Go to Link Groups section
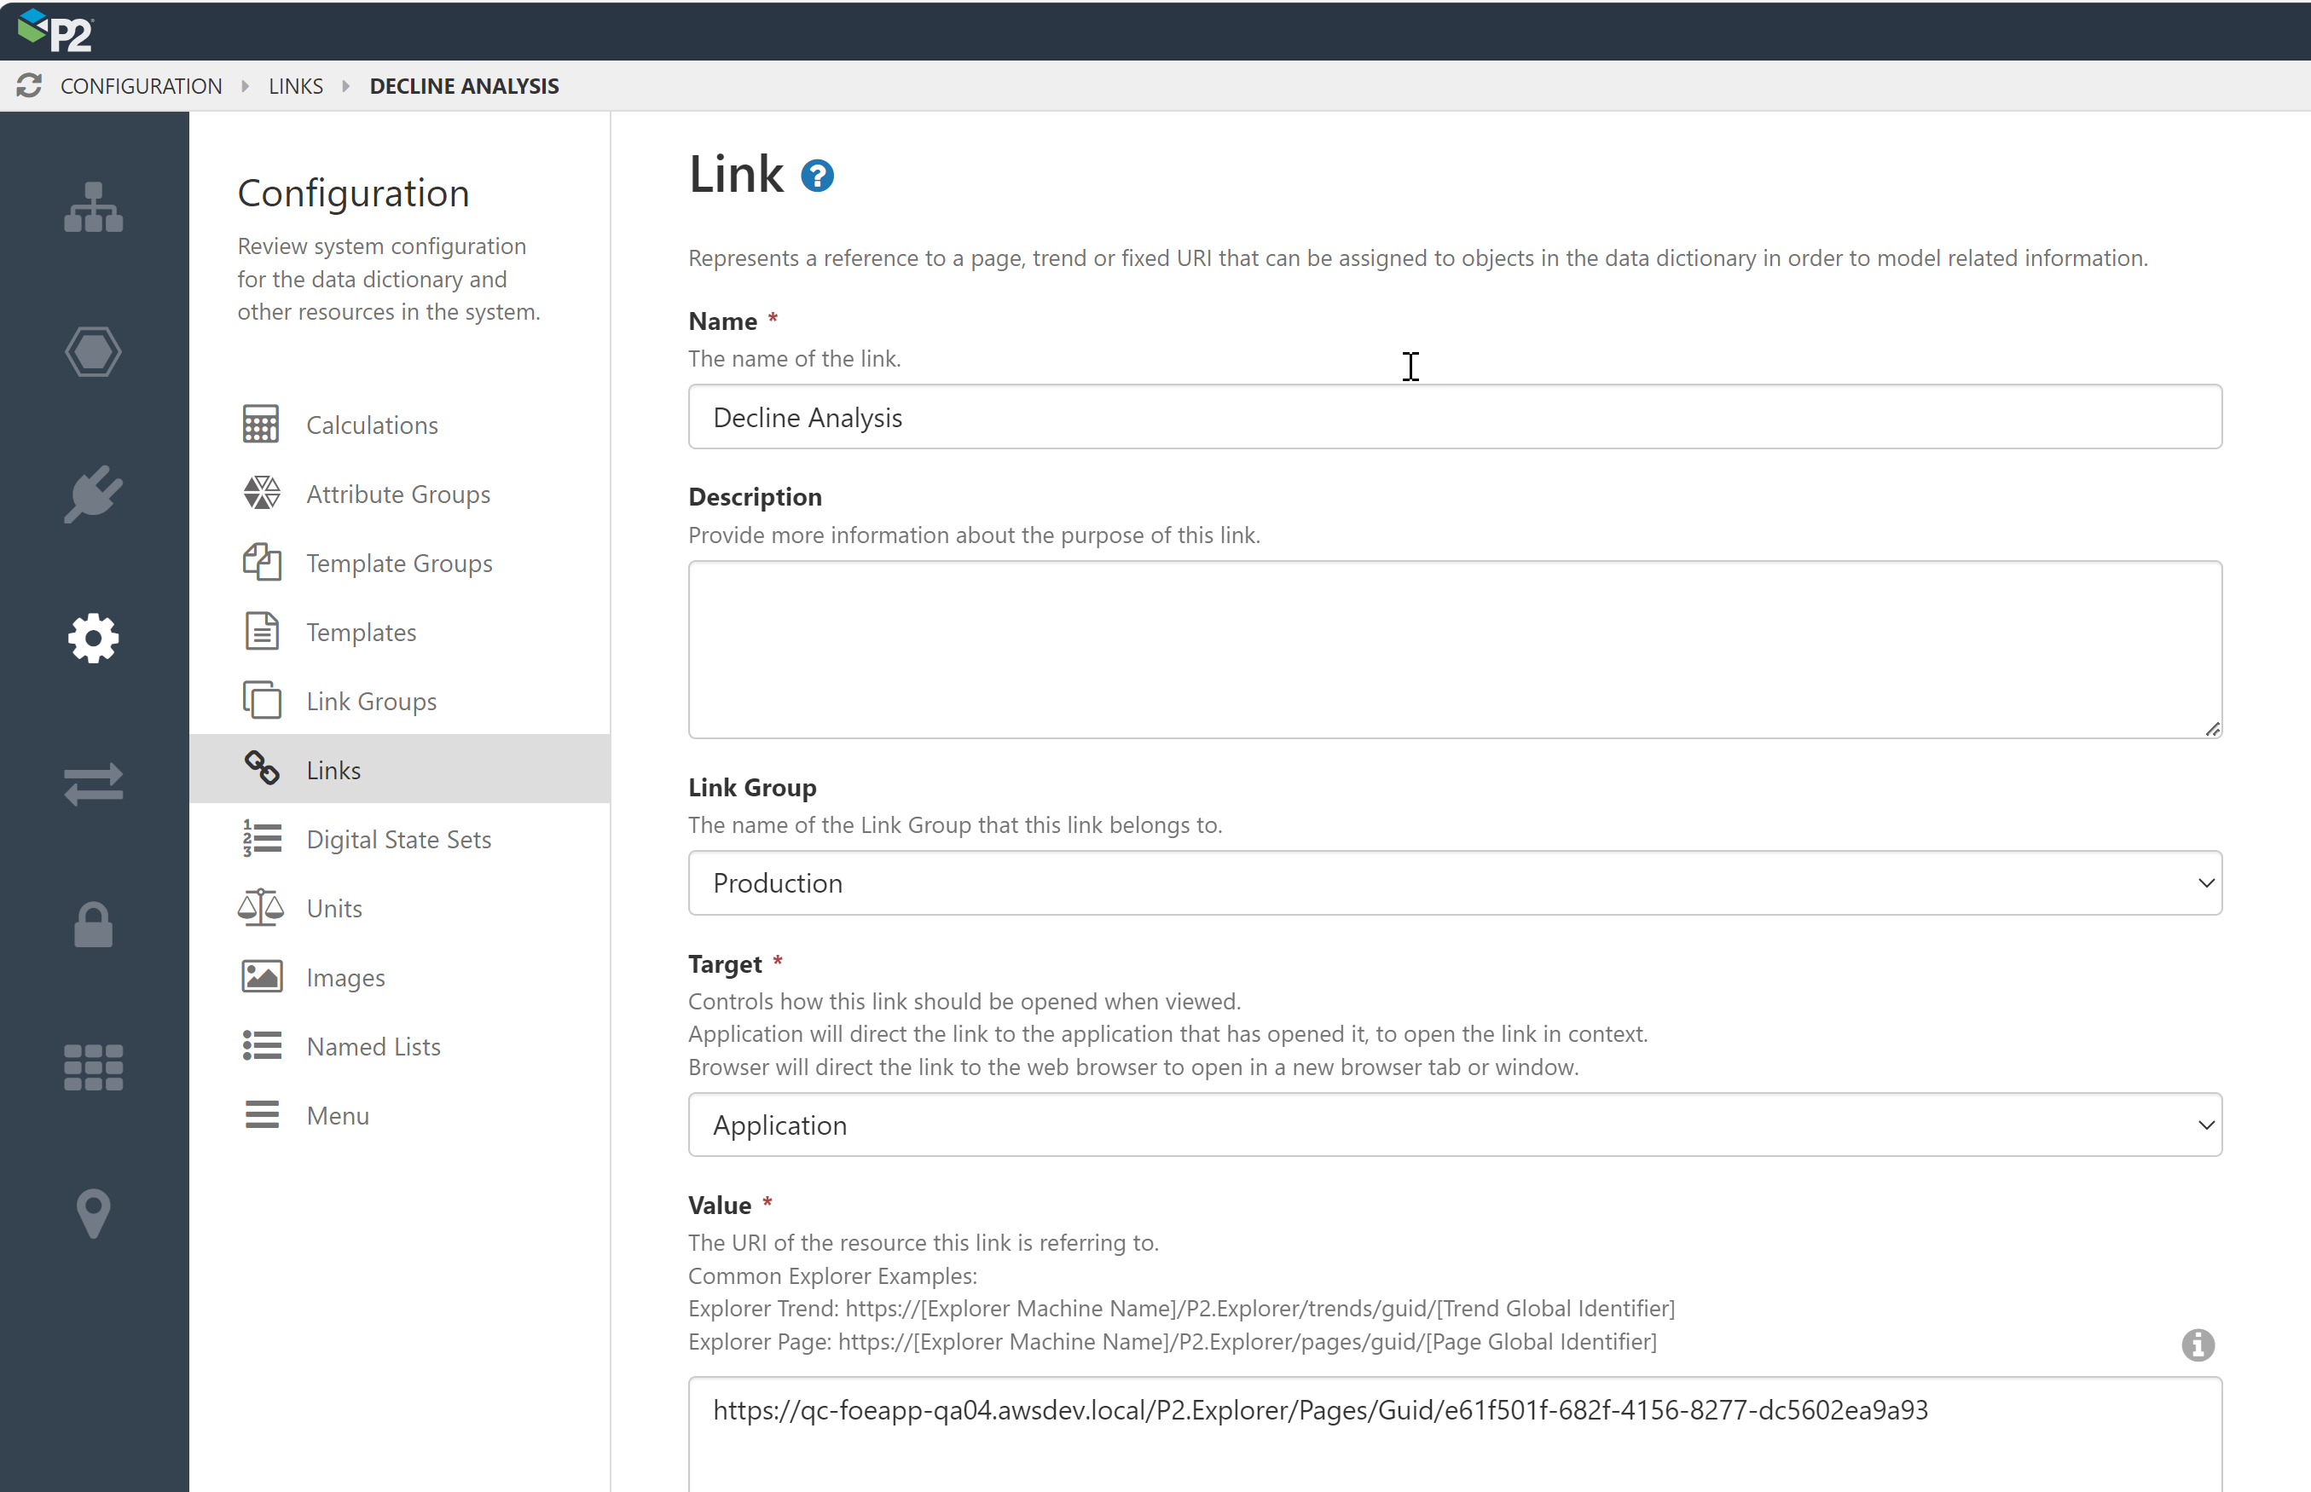 [371, 701]
